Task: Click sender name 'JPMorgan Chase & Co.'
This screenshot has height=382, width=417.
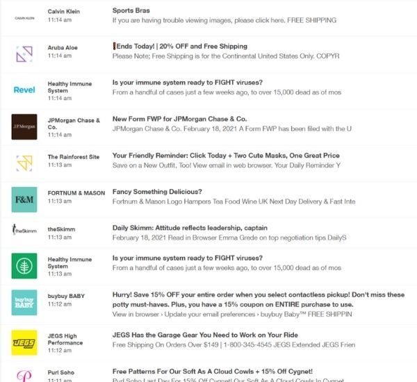Action: 74,124
